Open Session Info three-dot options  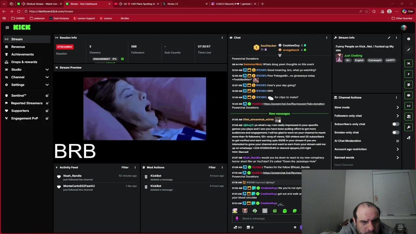pos(222,38)
